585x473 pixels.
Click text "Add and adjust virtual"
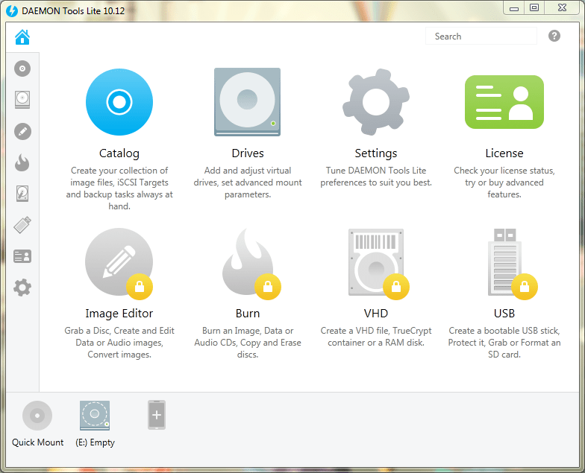pos(248,171)
